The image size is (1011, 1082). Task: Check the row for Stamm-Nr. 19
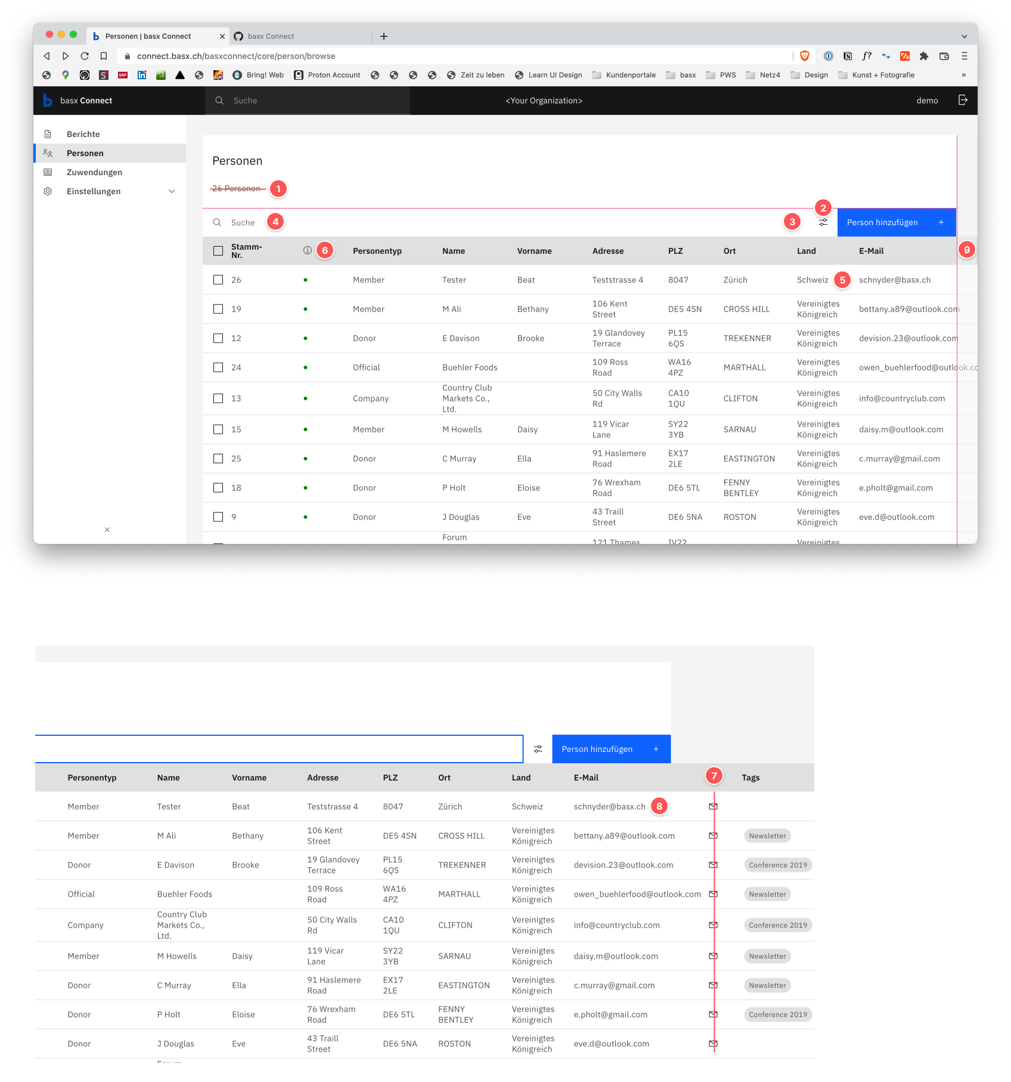[218, 309]
